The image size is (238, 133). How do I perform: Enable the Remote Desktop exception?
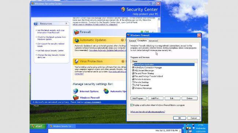pos(133,82)
